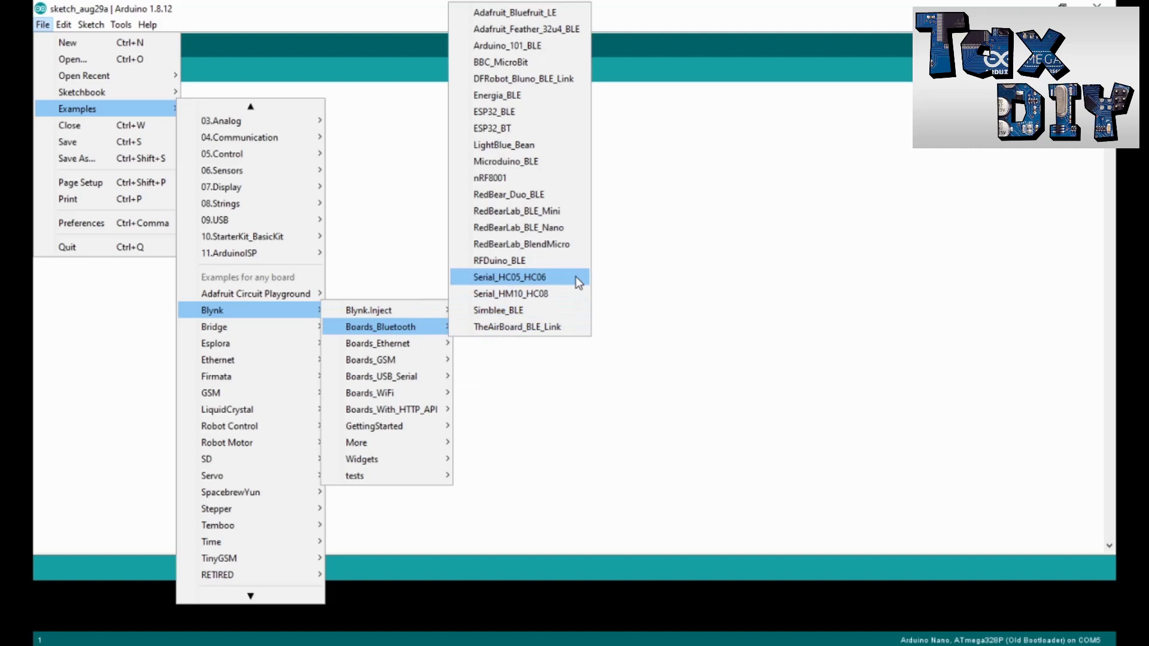The image size is (1149, 646).
Task: Open nRF8001 example
Action: coord(519,178)
